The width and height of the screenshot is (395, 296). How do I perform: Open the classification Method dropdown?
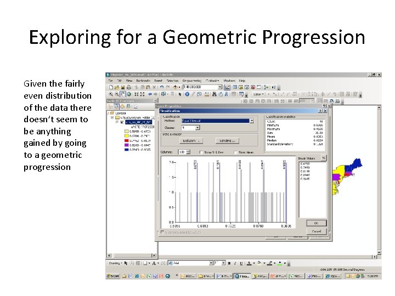pyautogui.click(x=252, y=121)
